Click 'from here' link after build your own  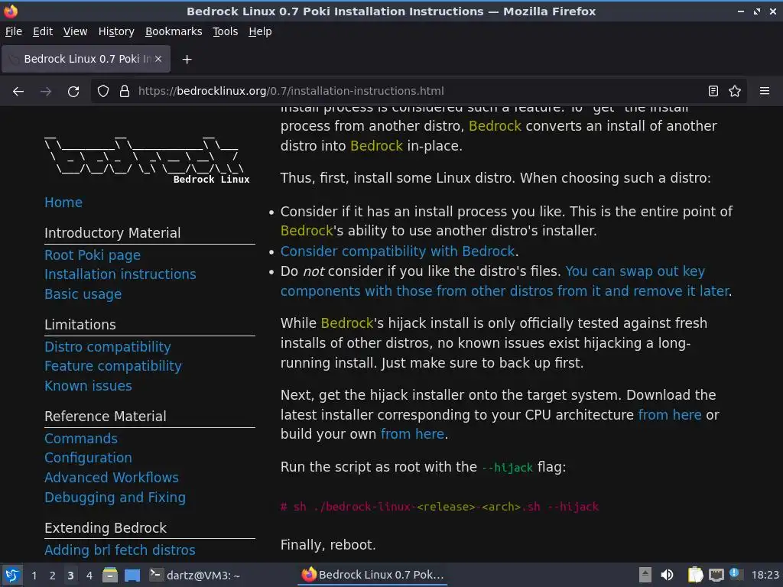412,434
